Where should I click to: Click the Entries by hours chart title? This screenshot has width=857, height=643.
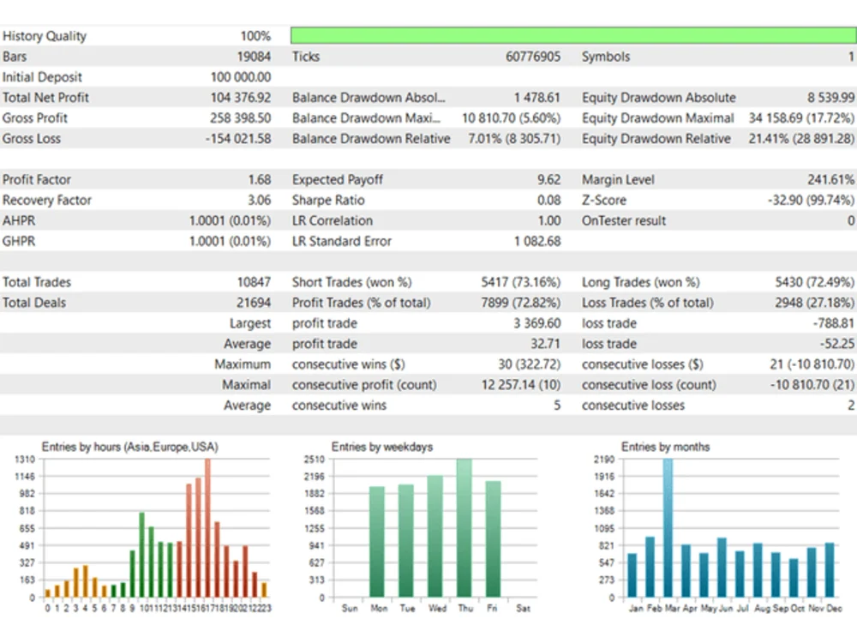[x=130, y=447]
